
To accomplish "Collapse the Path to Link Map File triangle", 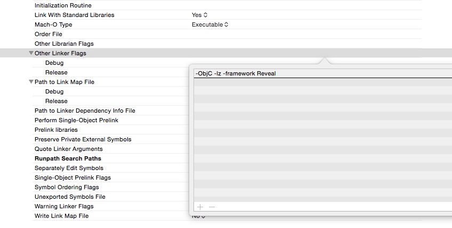I will click(x=31, y=82).
